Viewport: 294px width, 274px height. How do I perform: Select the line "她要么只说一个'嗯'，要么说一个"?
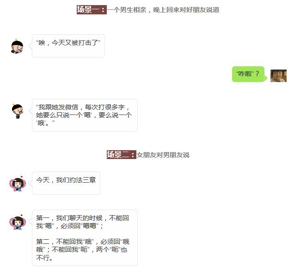tap(84, 115)
